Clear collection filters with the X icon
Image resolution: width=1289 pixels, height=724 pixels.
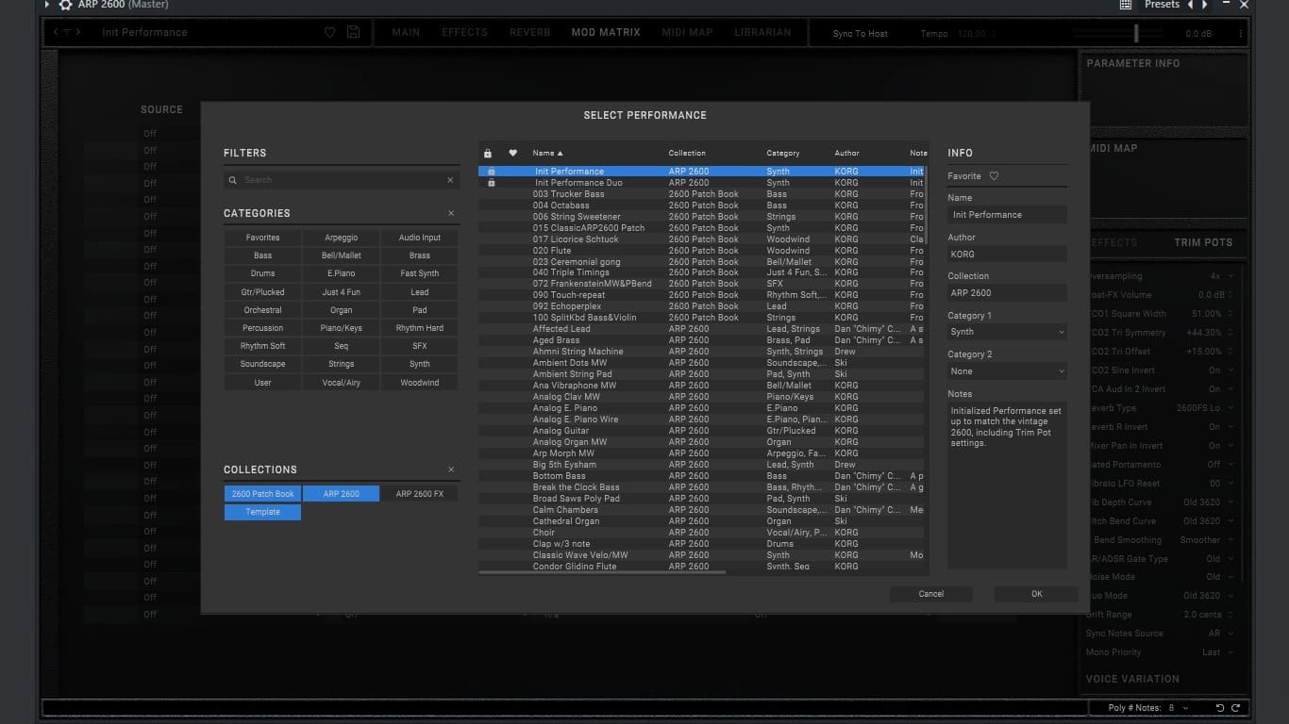[451, 469]
